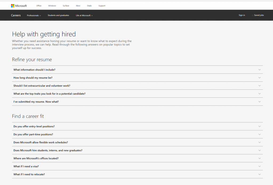This screenshot has width=273, height=185.
Task: Open Students and graduates page
Action: pos(58,15)
